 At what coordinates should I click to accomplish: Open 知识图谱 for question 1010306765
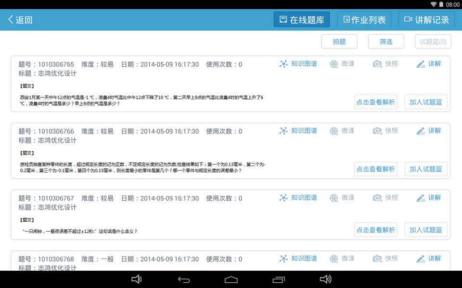pos(298,64)
